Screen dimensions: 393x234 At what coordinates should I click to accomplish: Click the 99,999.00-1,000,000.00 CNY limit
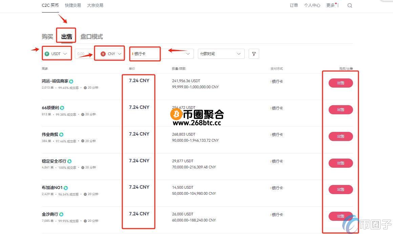click(x=195, y=87)
